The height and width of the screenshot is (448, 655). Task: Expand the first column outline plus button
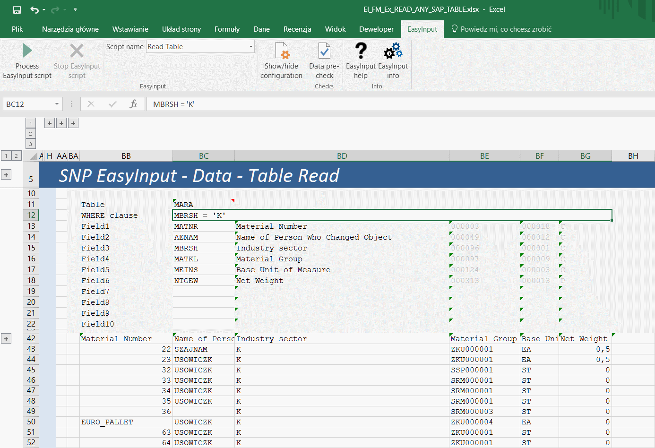click(49, 123)
